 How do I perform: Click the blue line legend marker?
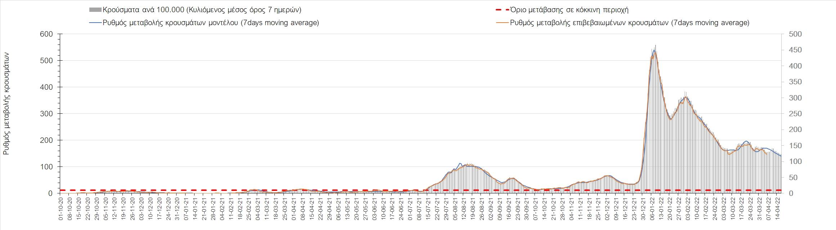click(x=95, y=23)
